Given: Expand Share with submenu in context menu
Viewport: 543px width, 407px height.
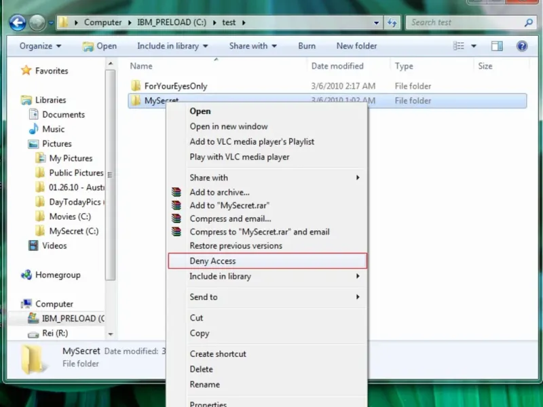Looking at the screenshot, I should (x=267, y=178).
